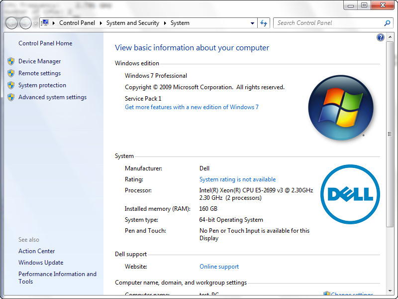
Task: Close the System window
Action: pyautogui.click(x=383, y=5)
